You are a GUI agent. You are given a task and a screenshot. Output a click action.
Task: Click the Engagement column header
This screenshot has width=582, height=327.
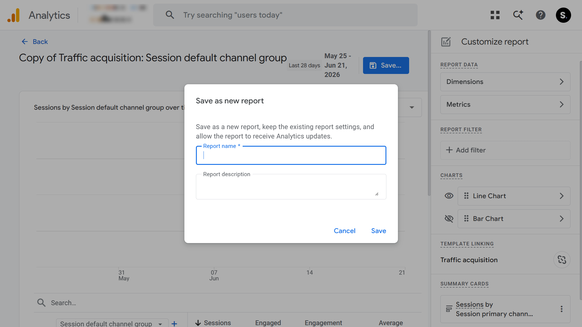(323, 323)
